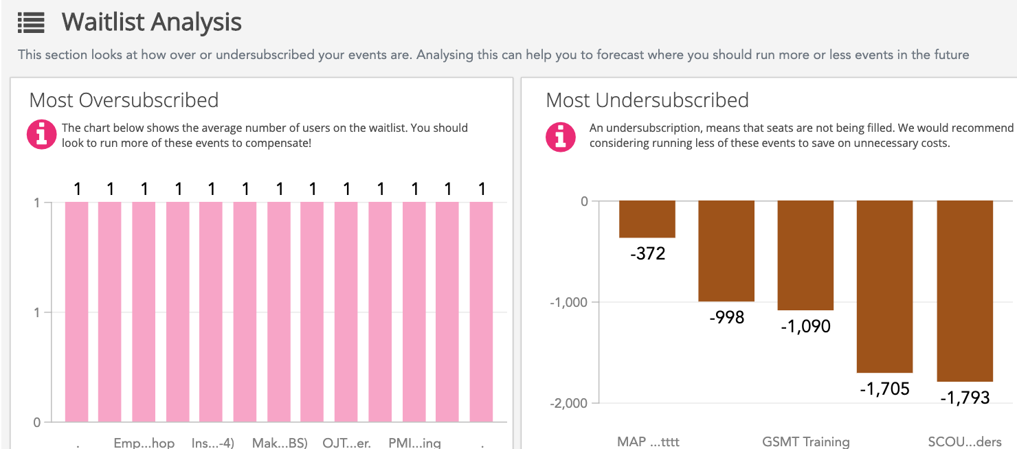Screen dimensions: 1017x449
Task: Select the -1,793 bar for SCOU...ders
Action: pos(965,290)
